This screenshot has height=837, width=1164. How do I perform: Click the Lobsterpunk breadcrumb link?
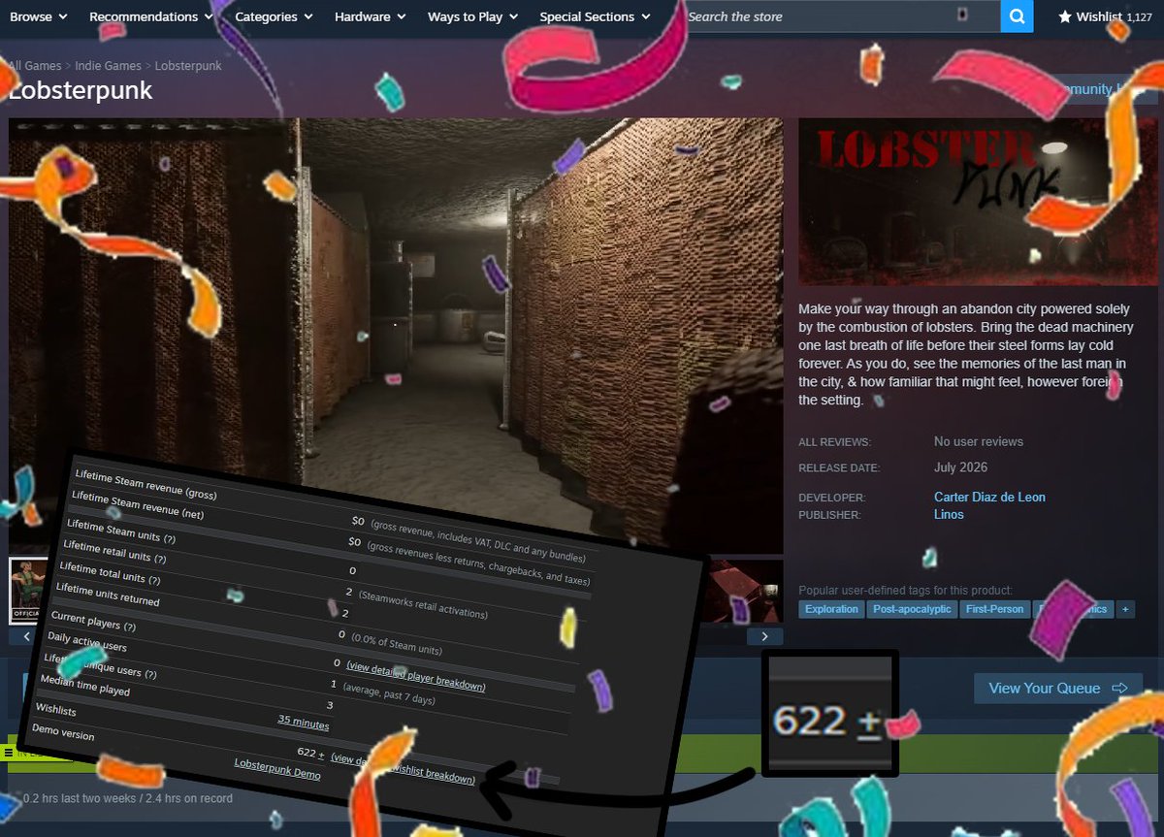(188, 66)
